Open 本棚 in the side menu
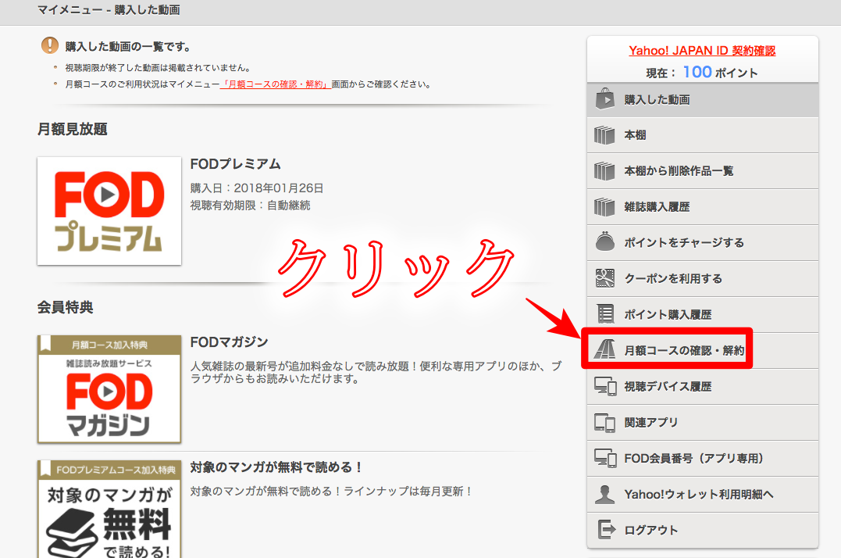 click(703, 135)
